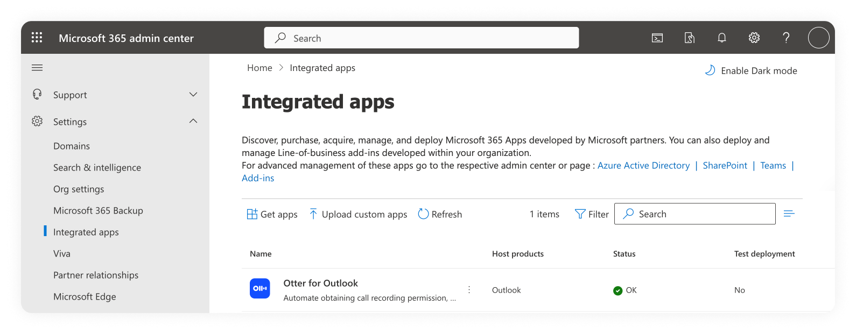Click Microsoft 365 admin center title
This screenshot has width=856, height=334.
pyautogui.click(x=126, y=38)
